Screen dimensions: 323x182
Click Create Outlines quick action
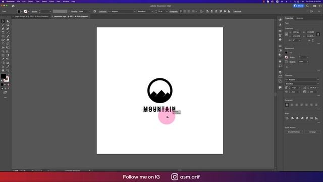294,132
